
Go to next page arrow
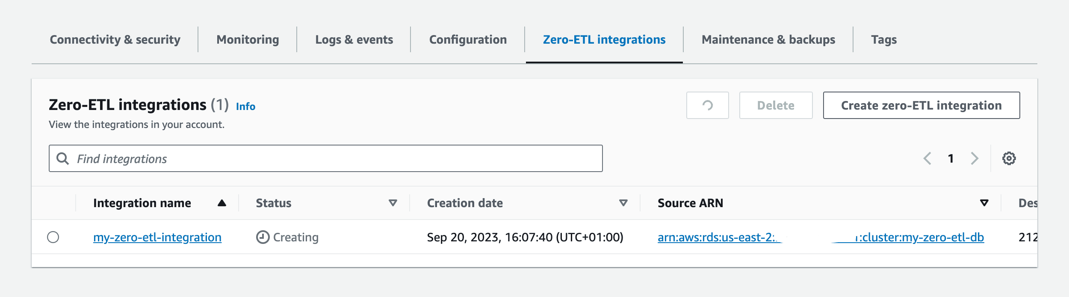(x=975, y=158)
